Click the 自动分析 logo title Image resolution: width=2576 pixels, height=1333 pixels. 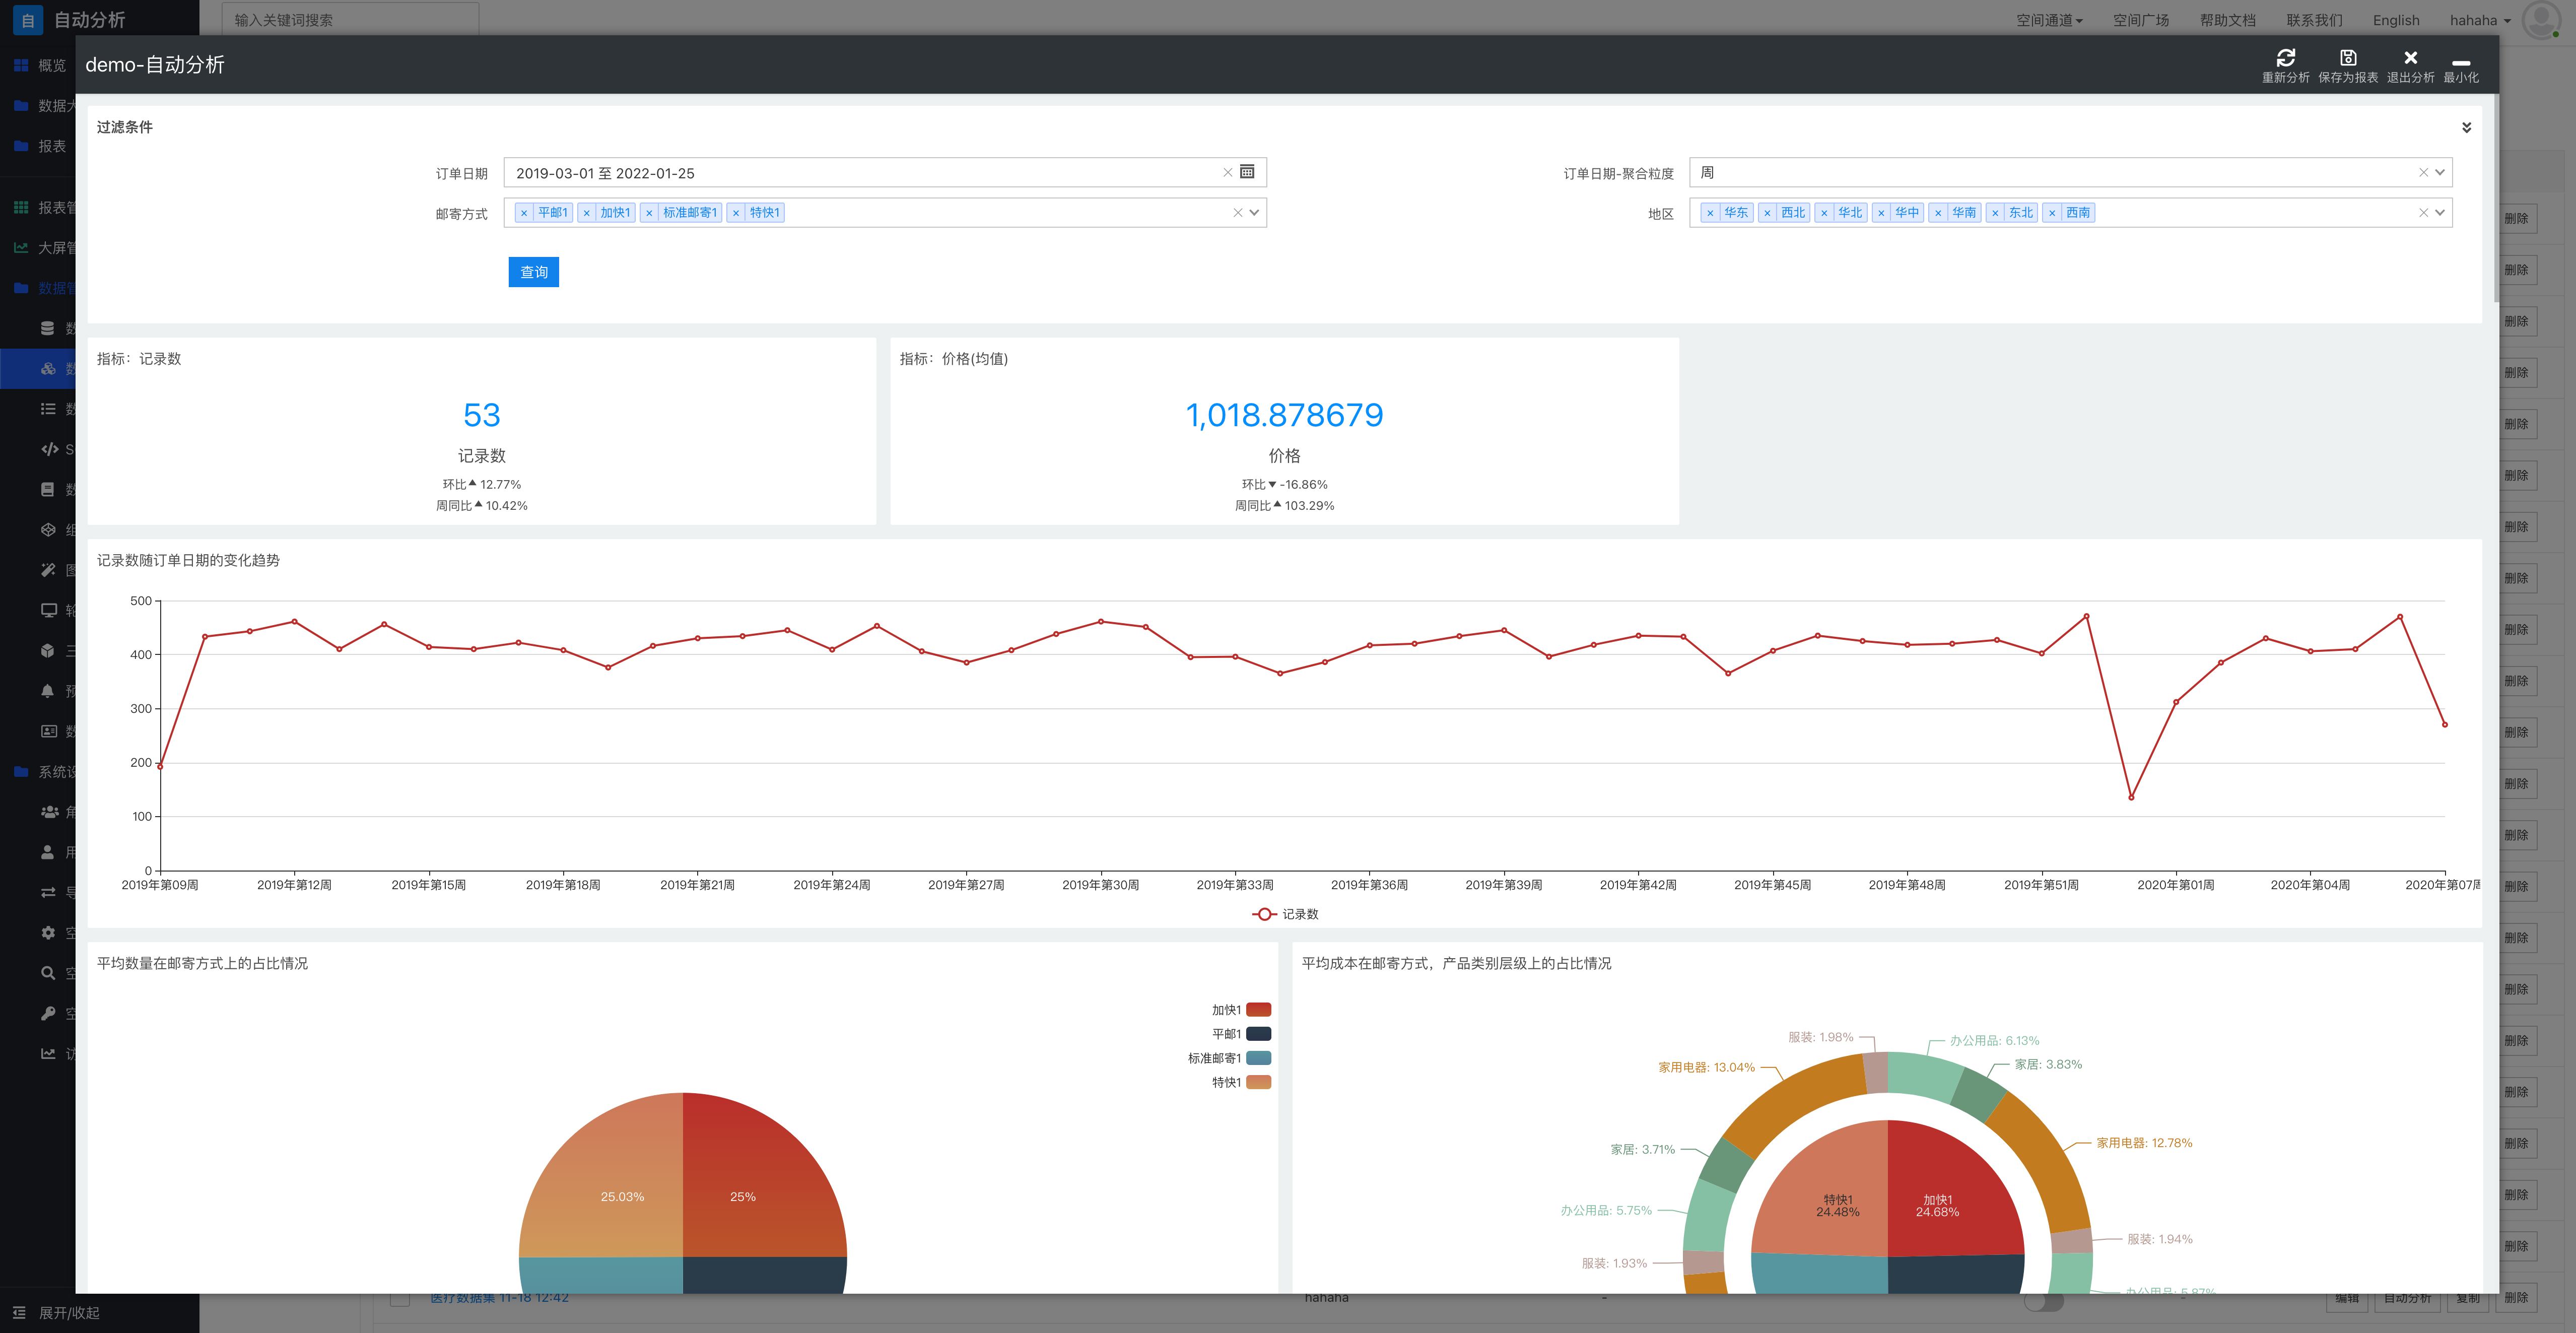(89, 20)
